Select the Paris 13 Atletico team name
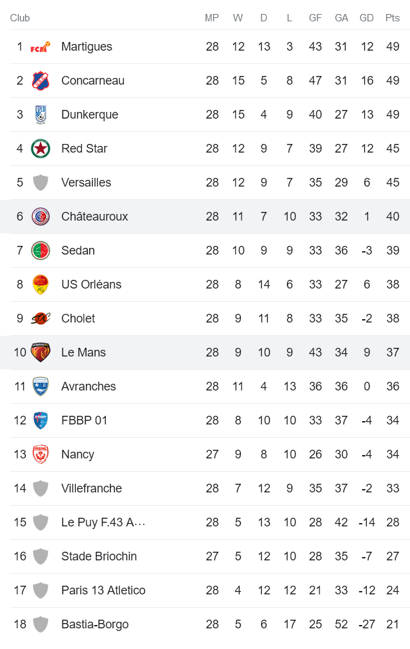410x649 pixels. tap(103, 590)
